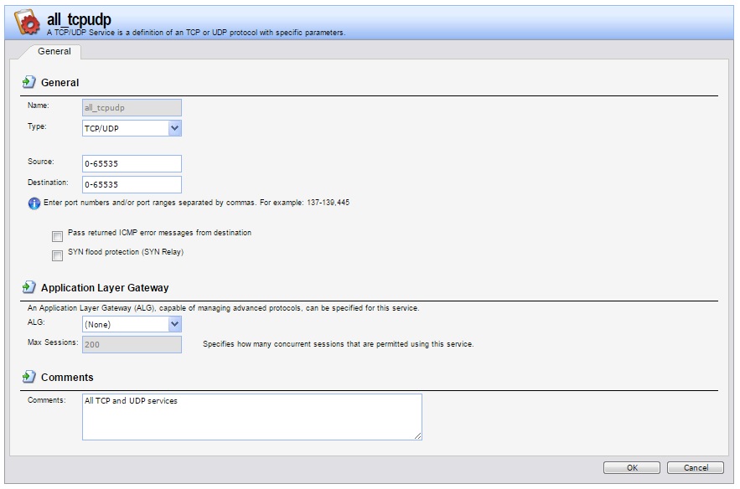Click the Application Layer Gateway heading text
This screenshot has width=740, height=489.
tap(105, 288)
